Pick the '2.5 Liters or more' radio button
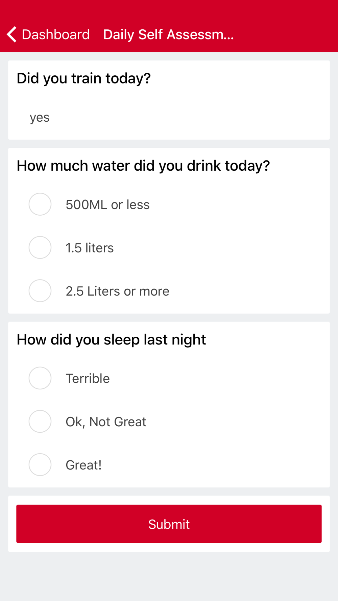 click(40, 291)
